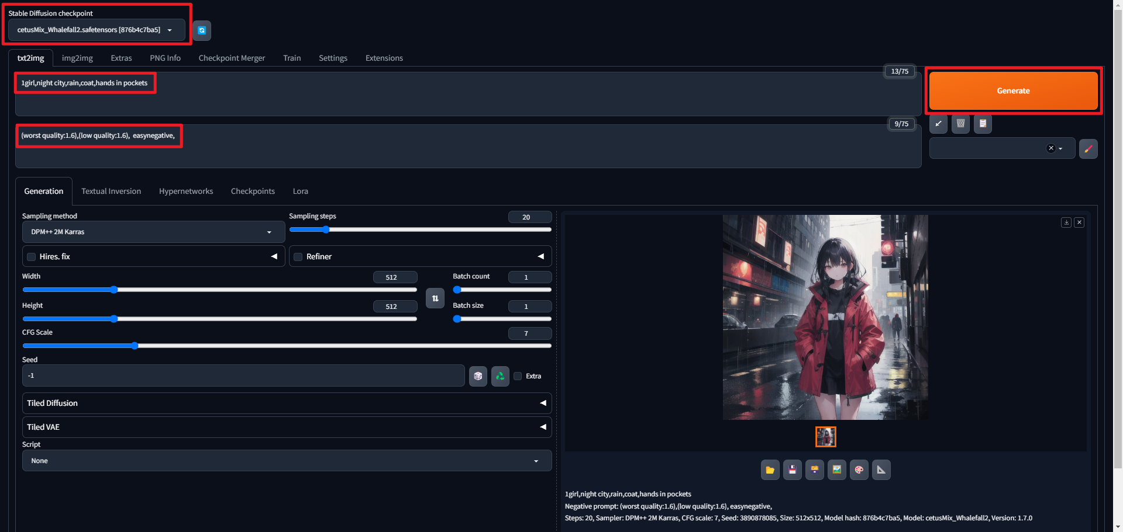Viewport: 1123px width, 532px height.
Task: Tick the Extra seed checkbox
Action: (518, 376)
